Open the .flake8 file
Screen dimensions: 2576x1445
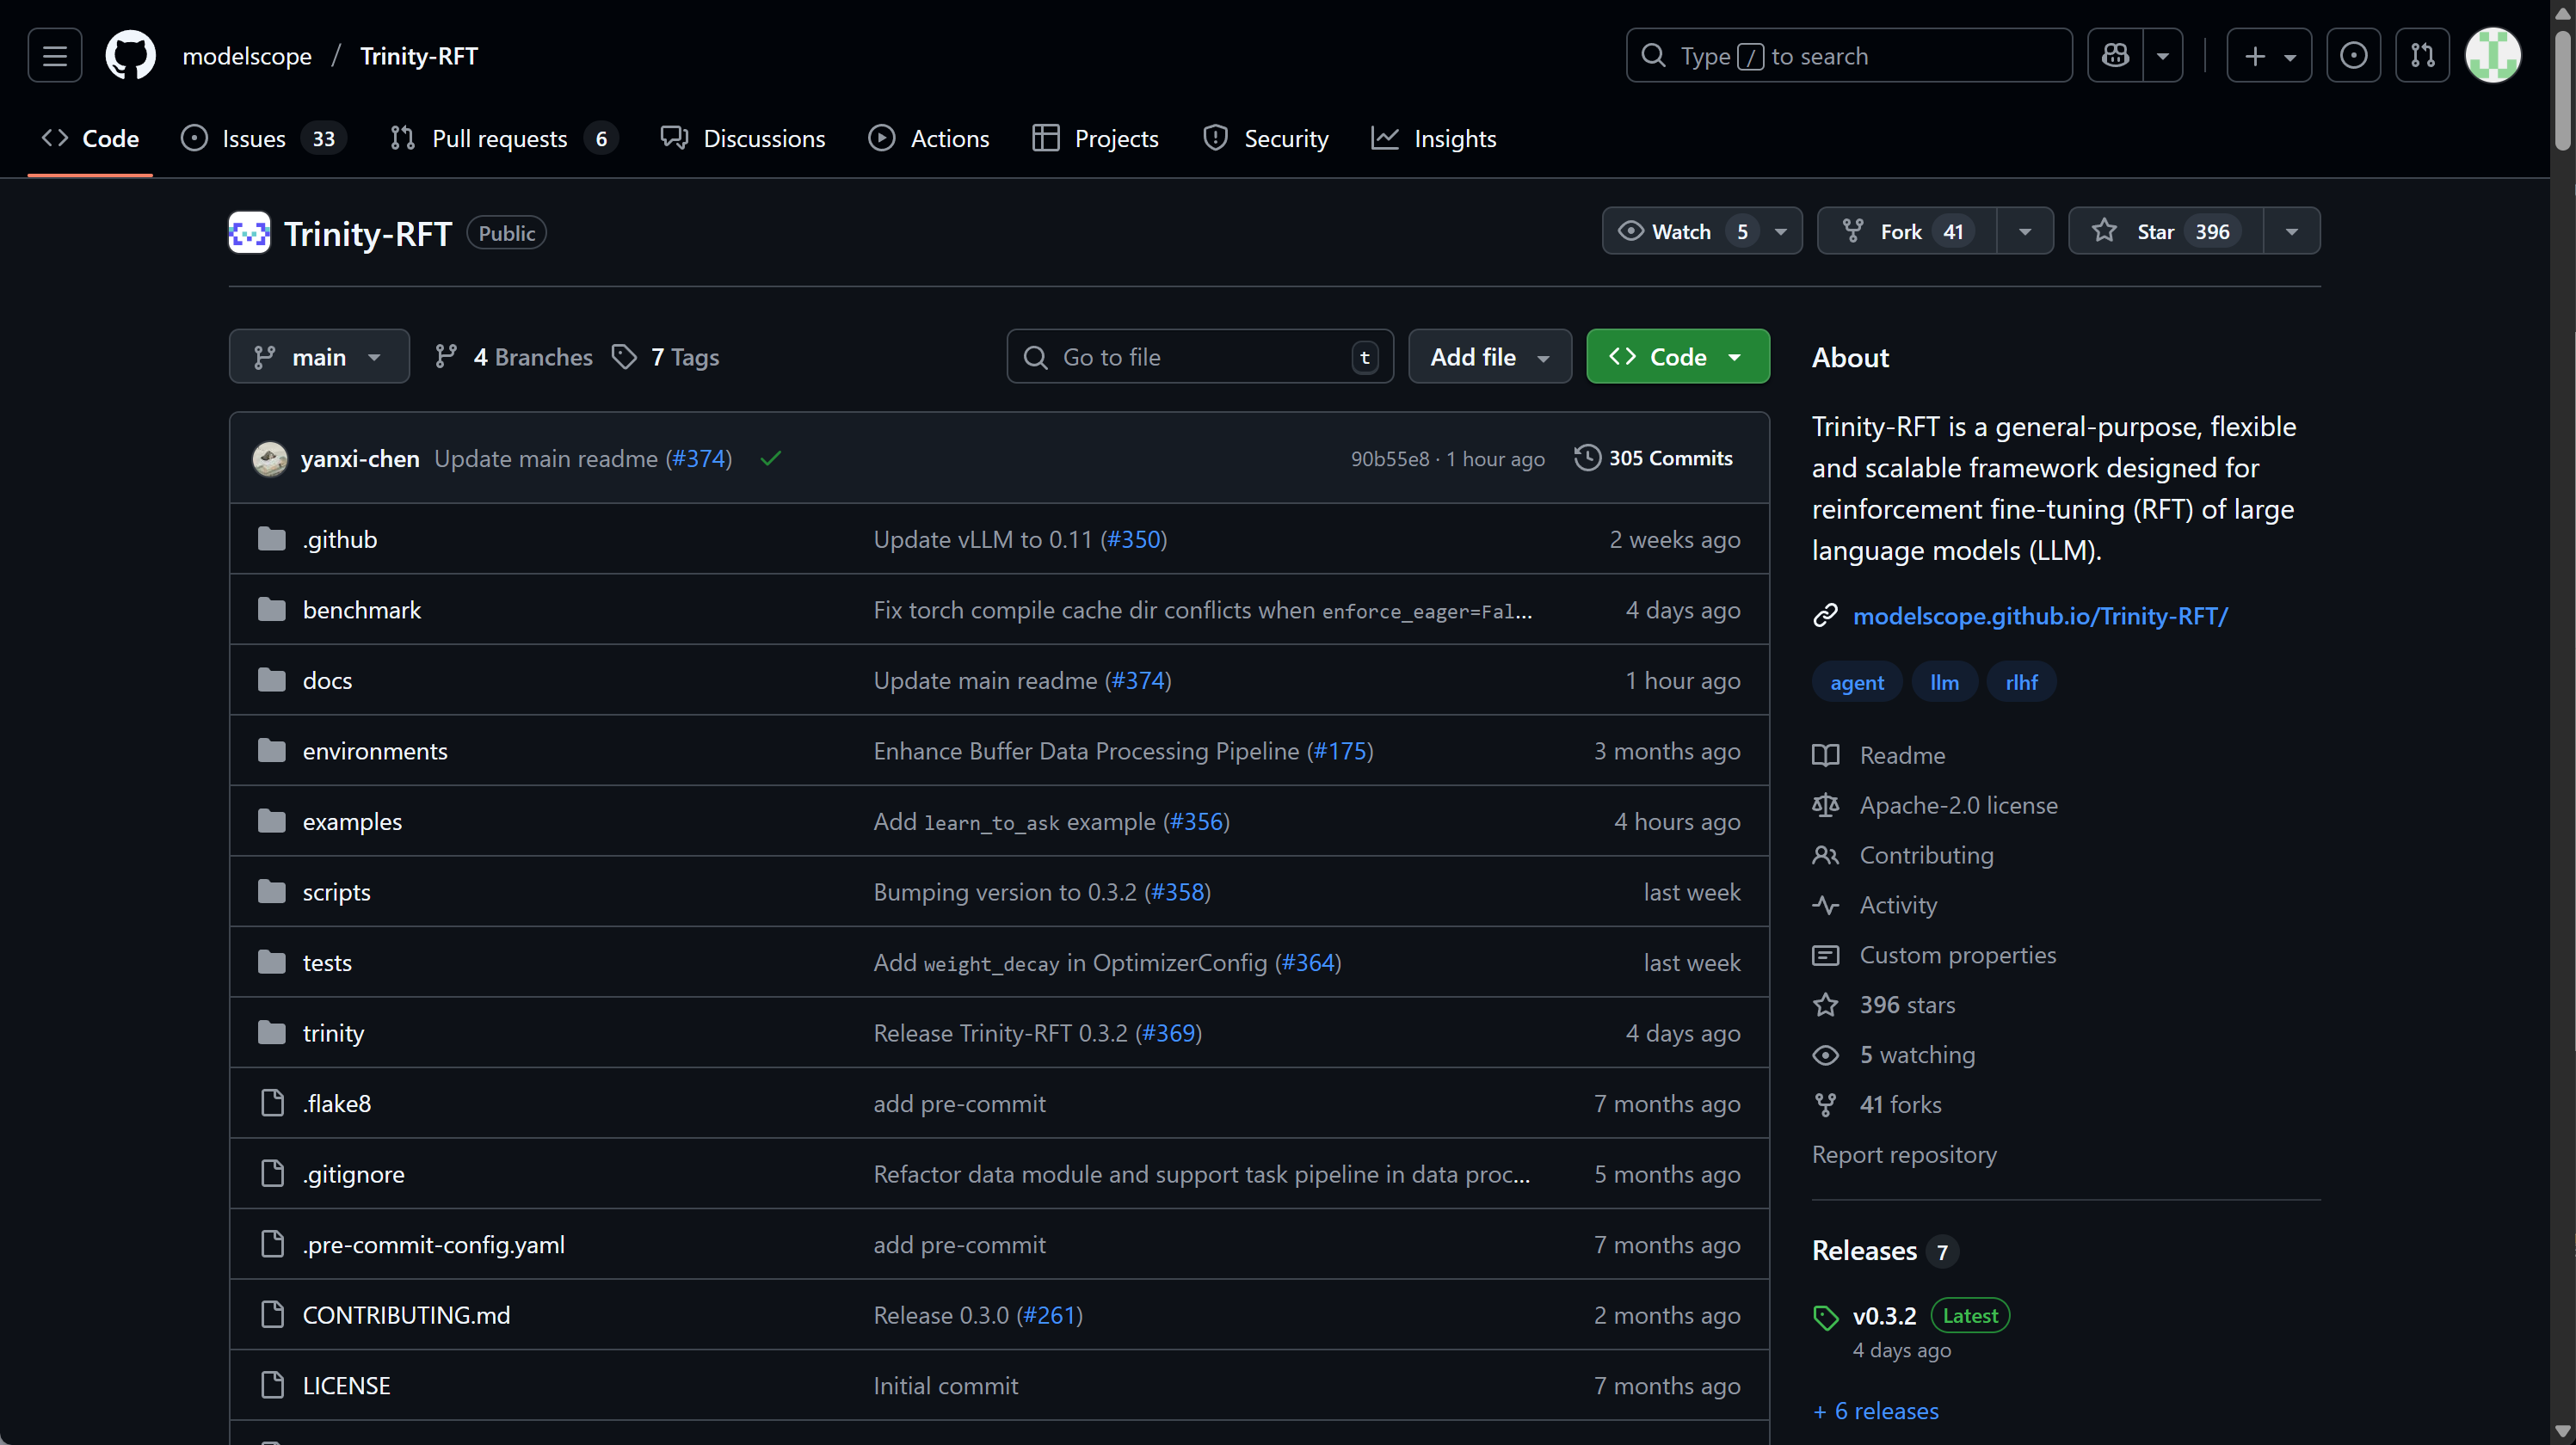pyautogui.click(x=337, y=1103)
